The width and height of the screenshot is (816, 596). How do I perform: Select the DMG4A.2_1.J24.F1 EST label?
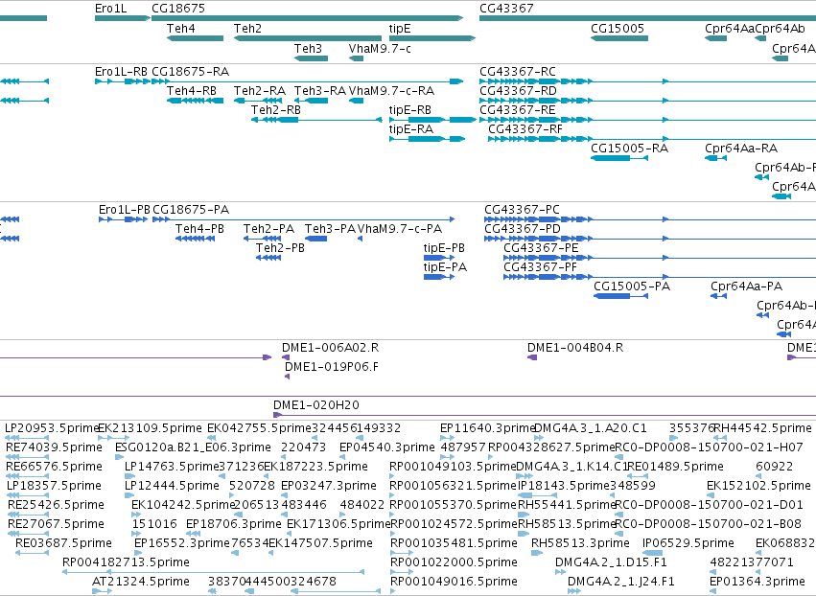click(620, 582)
